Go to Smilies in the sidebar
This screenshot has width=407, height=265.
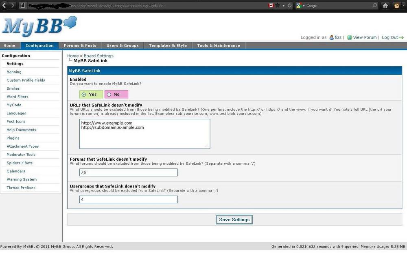(x=13, y=88)
